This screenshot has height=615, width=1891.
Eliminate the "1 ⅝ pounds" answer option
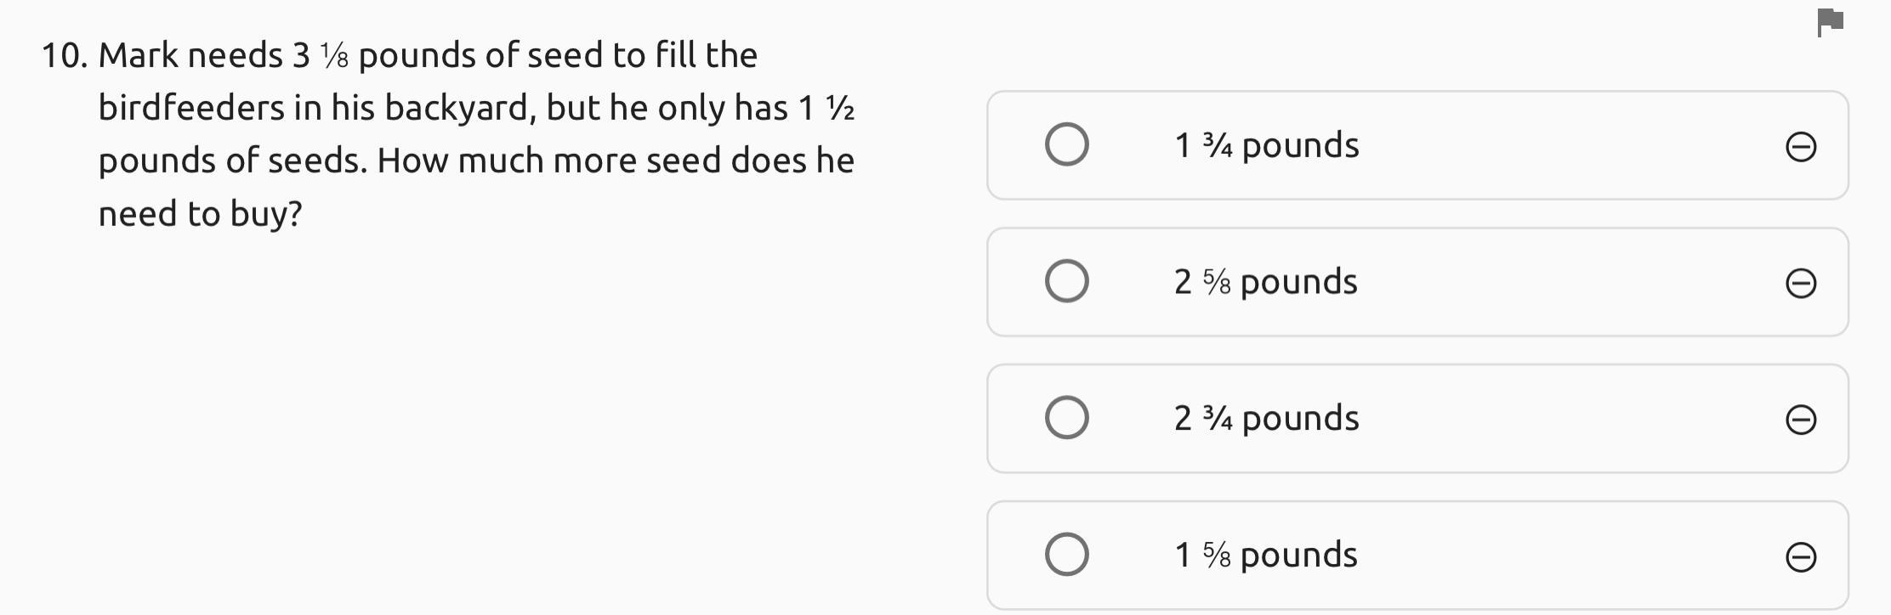point(1800,557)
